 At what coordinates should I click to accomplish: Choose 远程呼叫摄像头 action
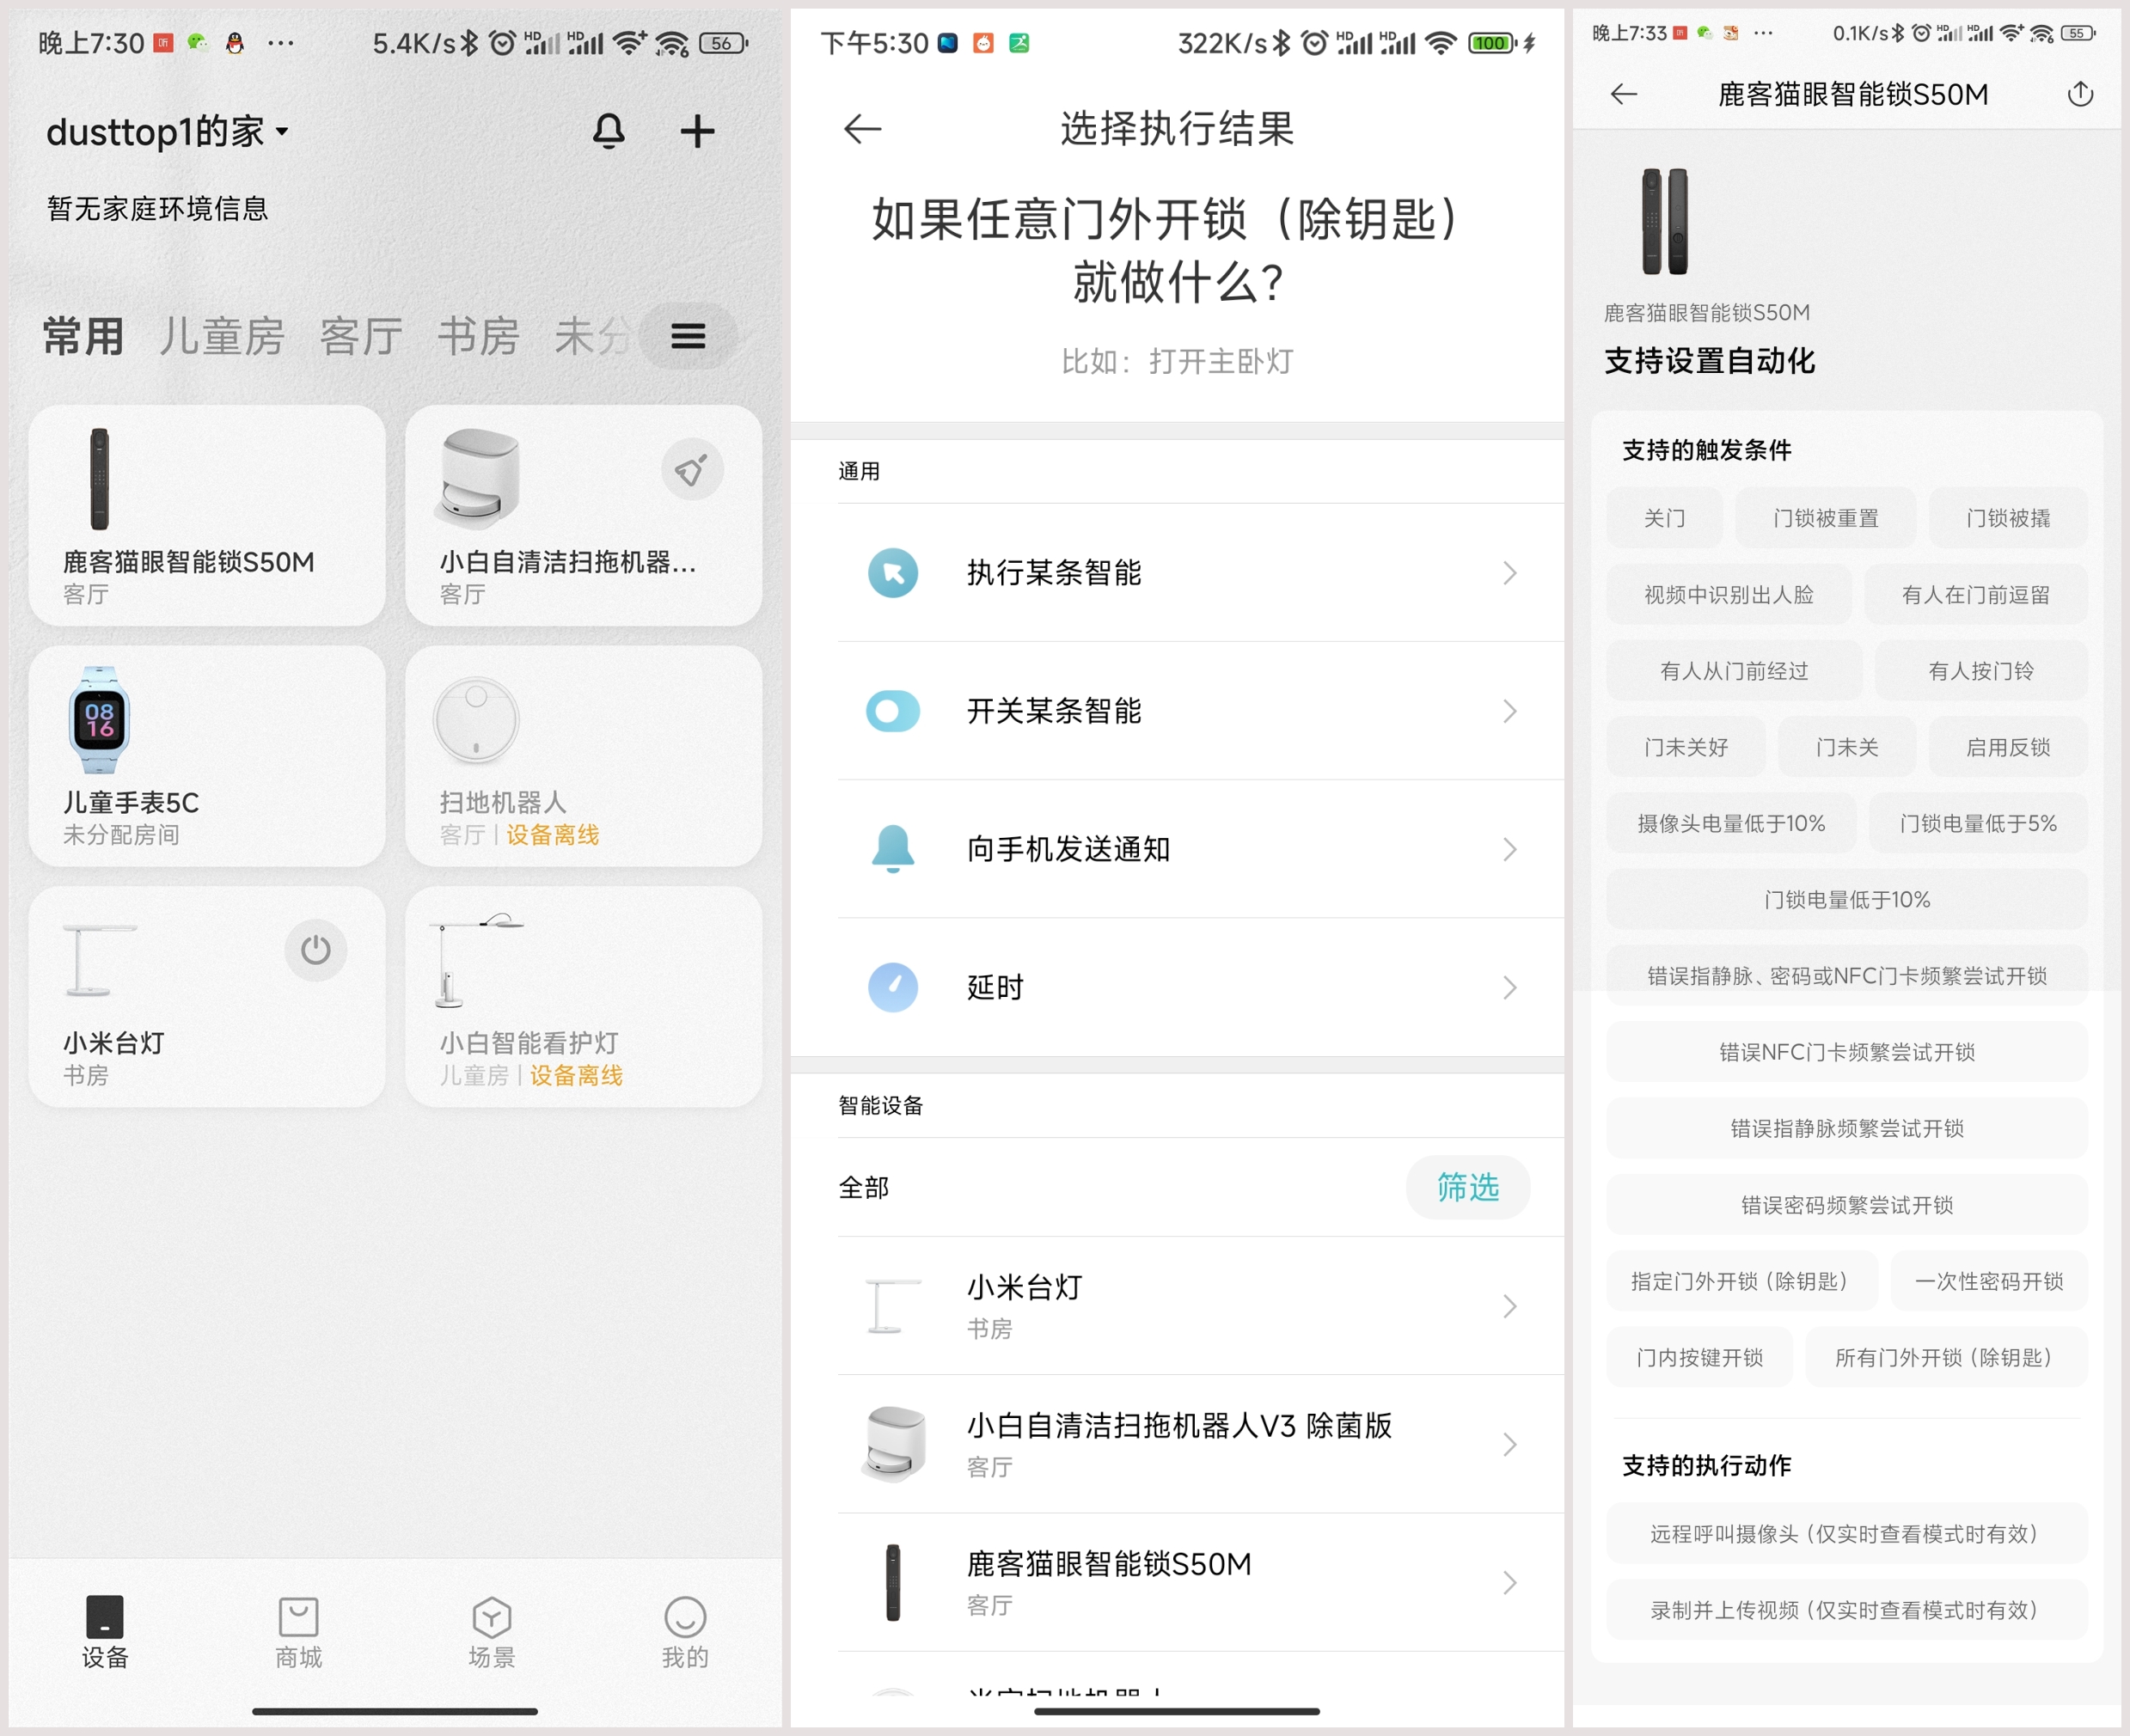[x=1847, y=1534]
